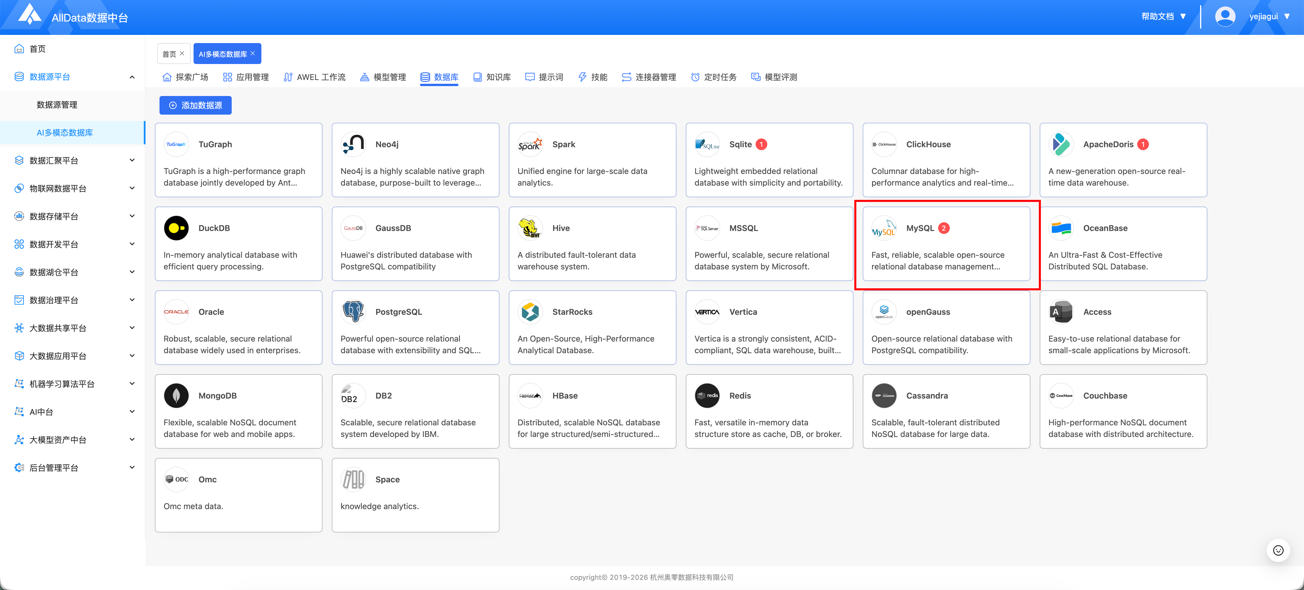Viewport: 1304px width, 590px height.
Task: Click the OceanBase logo icon
Action: point(1061,228)
